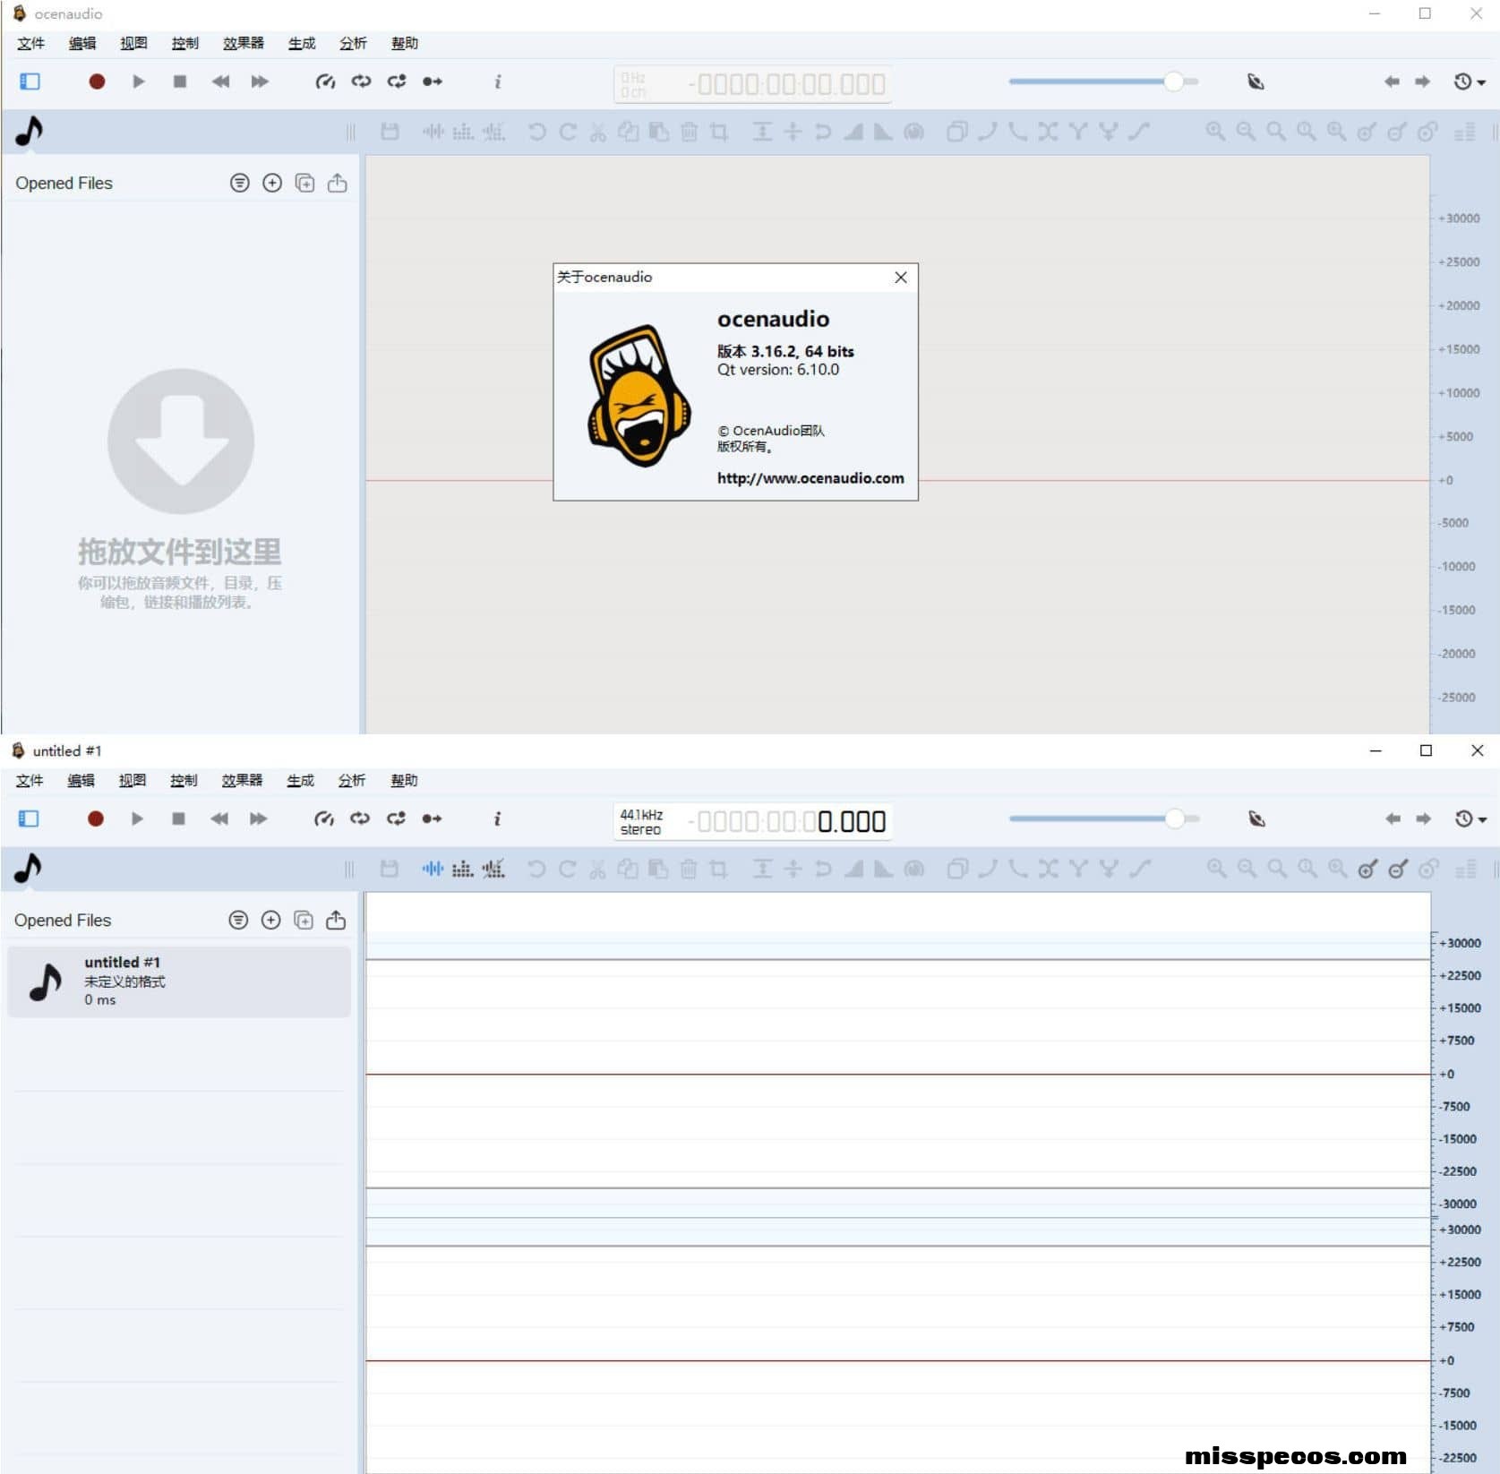Click the info icon in untitled #1 toolbar
The width and height of the screenshot is (1500, 1474).
(497, 818)
